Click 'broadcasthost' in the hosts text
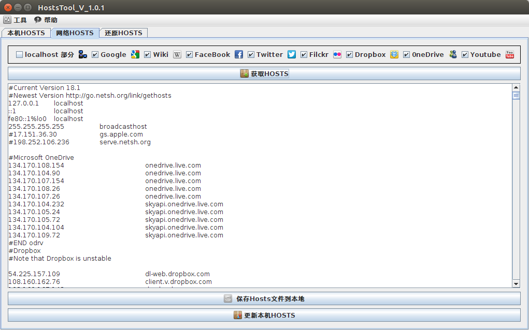The image size is (529, 330). tap(123, 127)
